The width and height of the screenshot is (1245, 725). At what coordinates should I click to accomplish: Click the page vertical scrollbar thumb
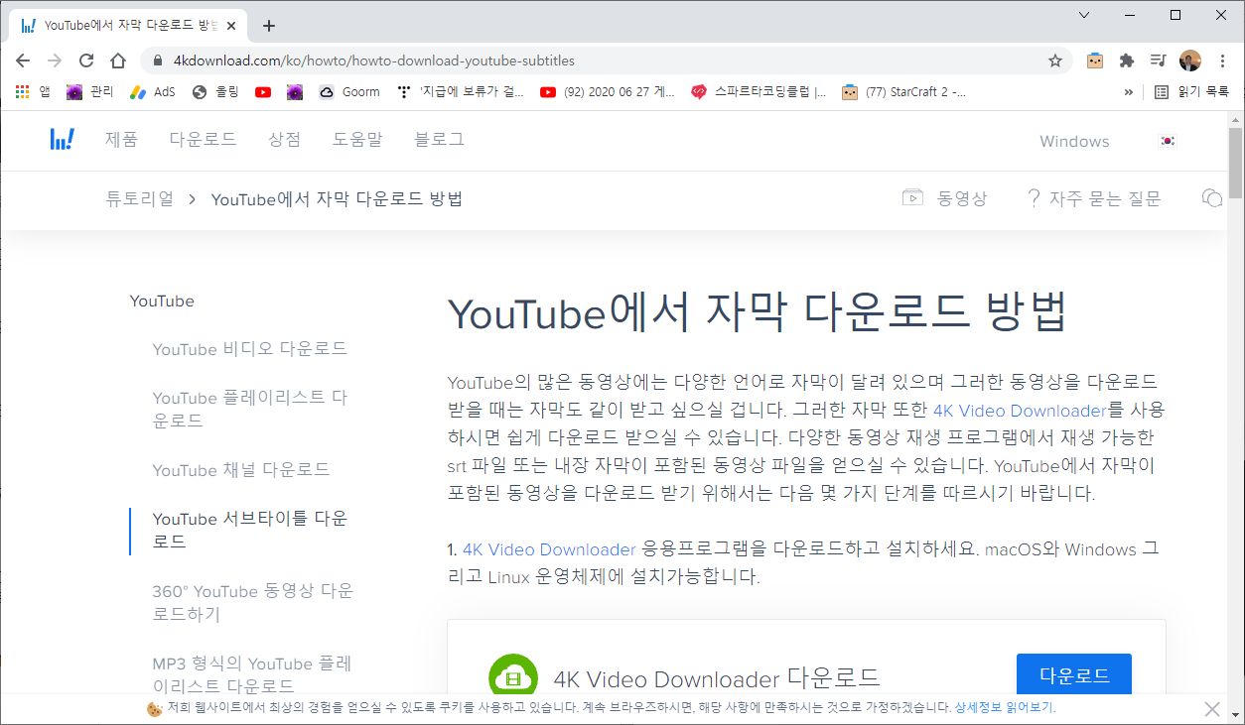(x=1235, y=164)
